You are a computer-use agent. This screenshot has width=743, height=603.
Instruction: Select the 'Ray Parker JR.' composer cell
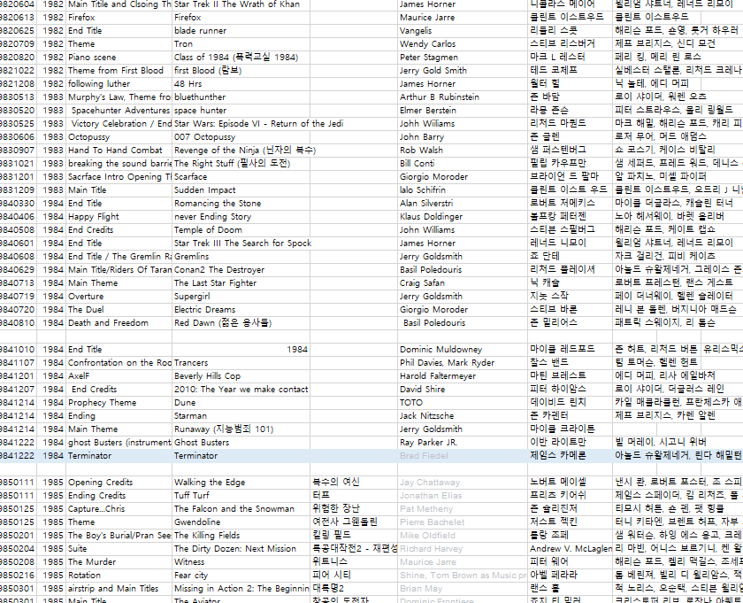coord(463,443)
